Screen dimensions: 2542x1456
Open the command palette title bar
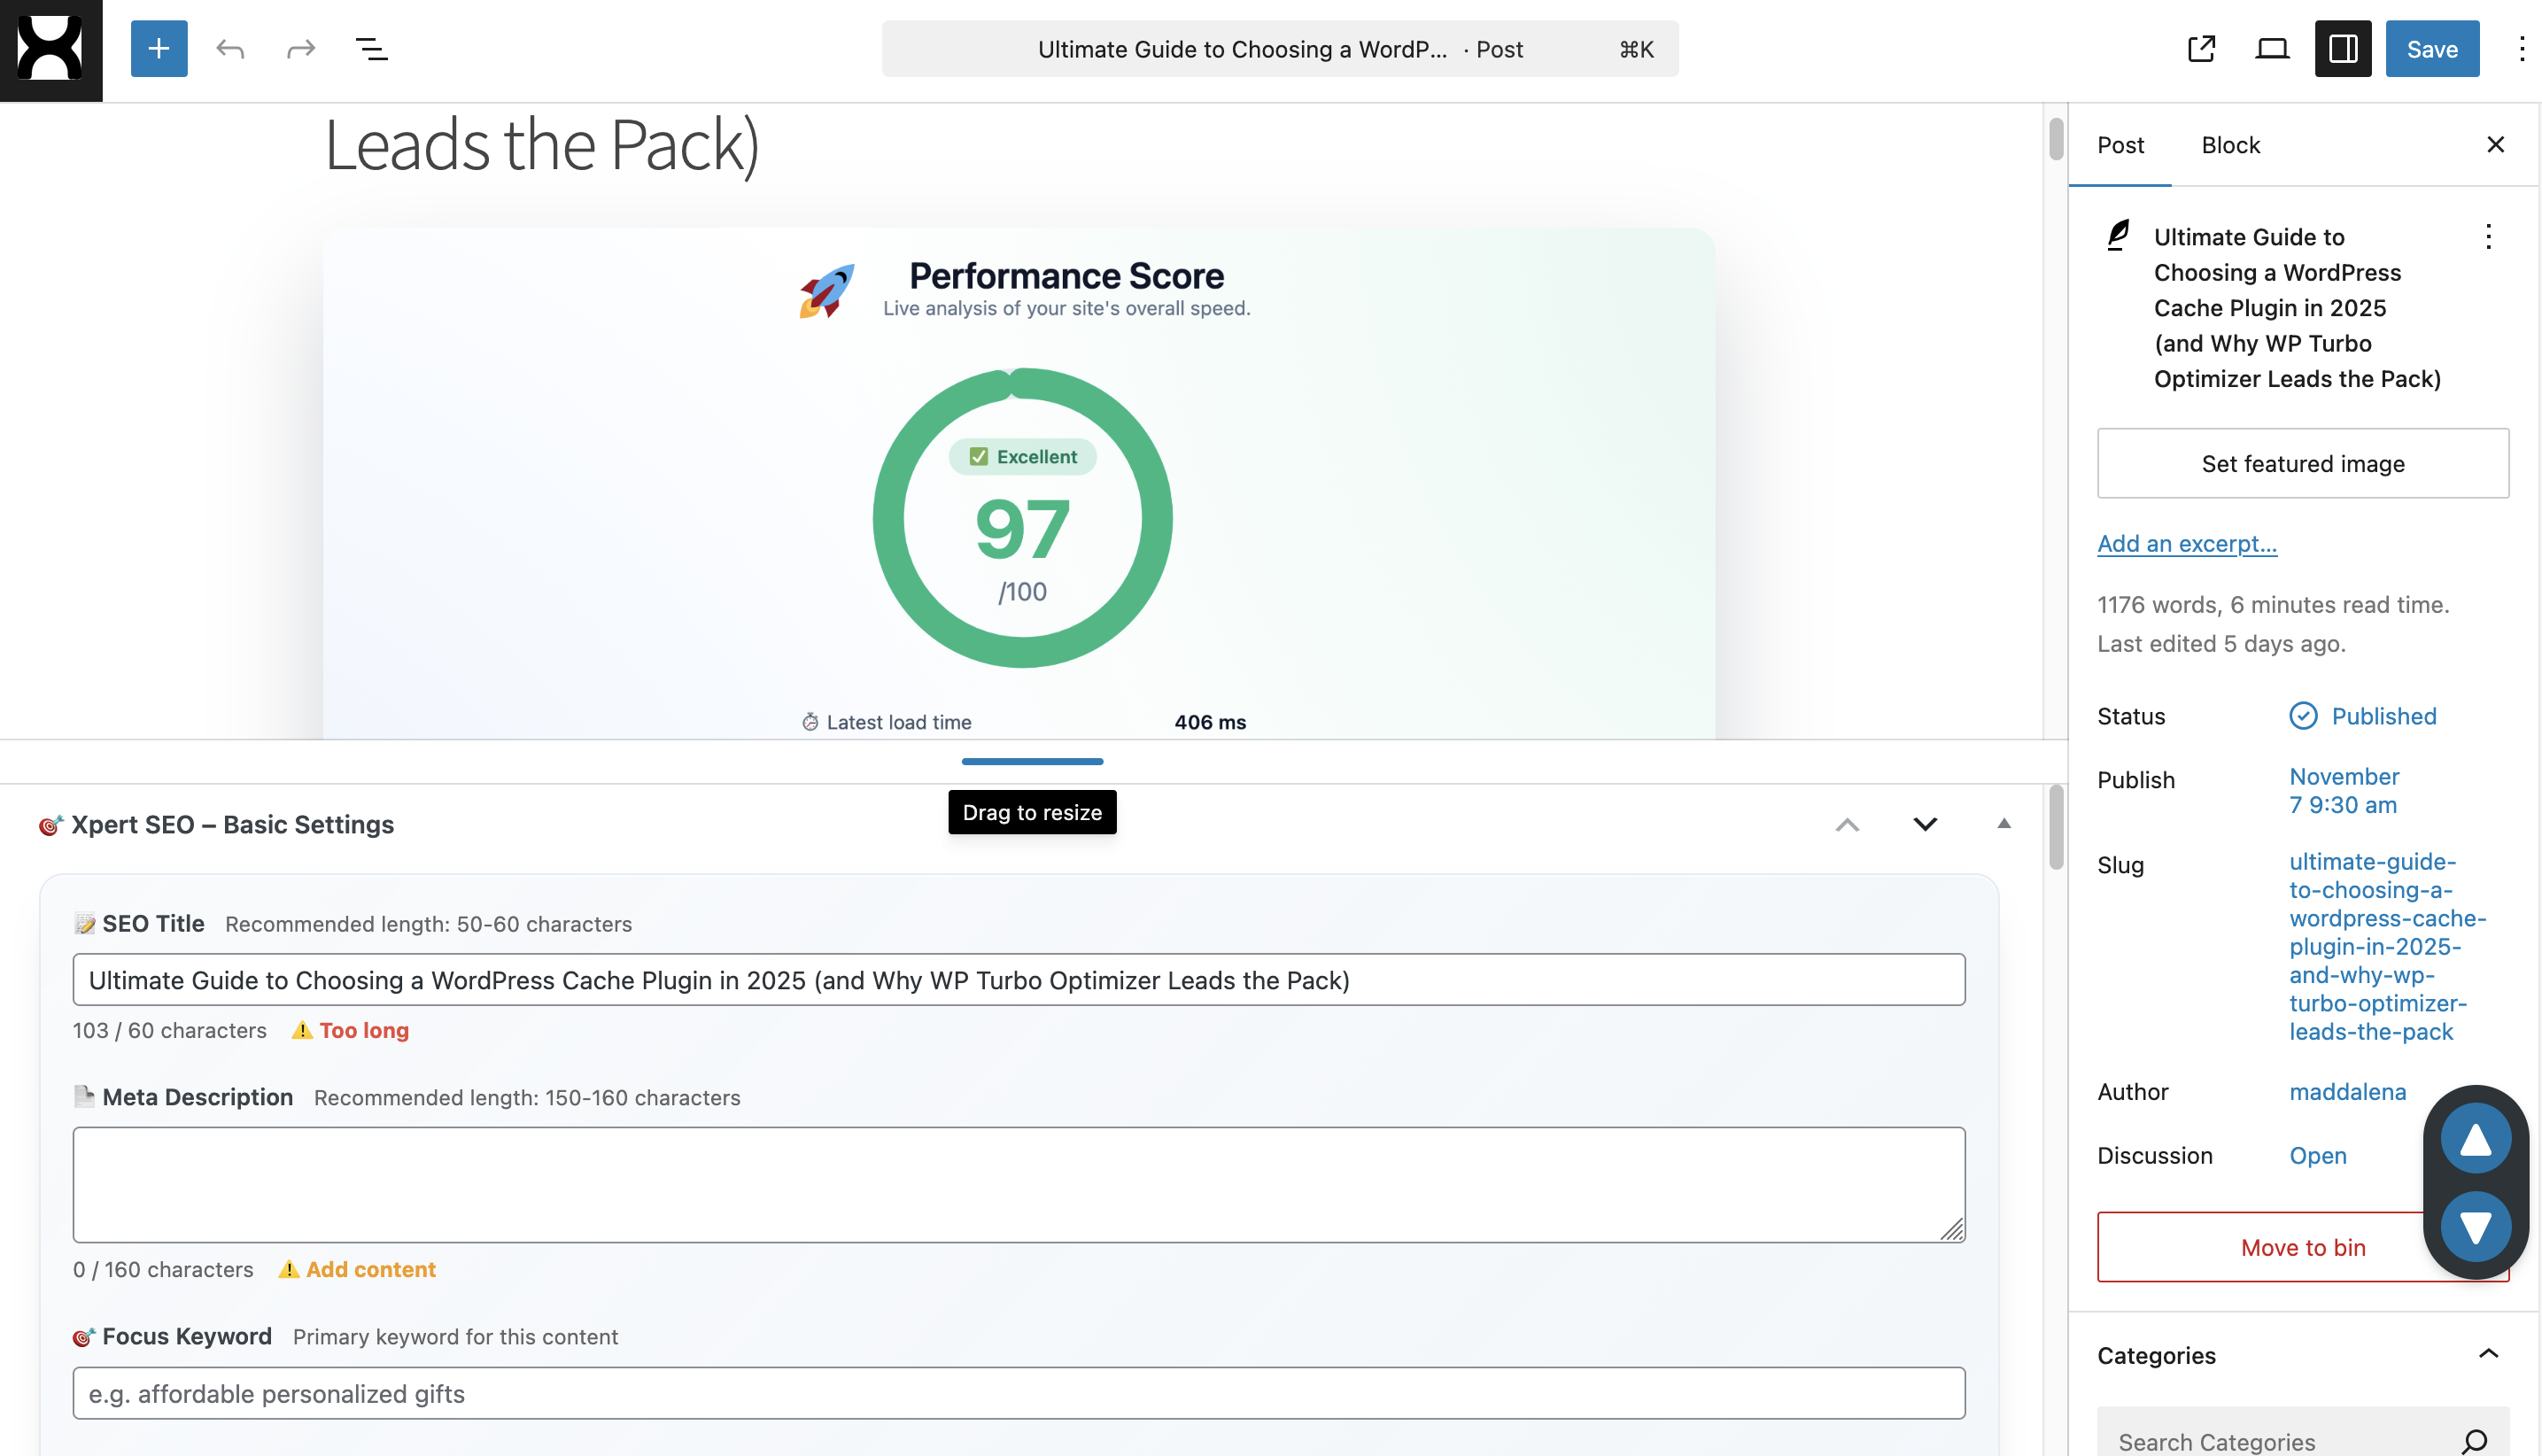pos(1280,49)
